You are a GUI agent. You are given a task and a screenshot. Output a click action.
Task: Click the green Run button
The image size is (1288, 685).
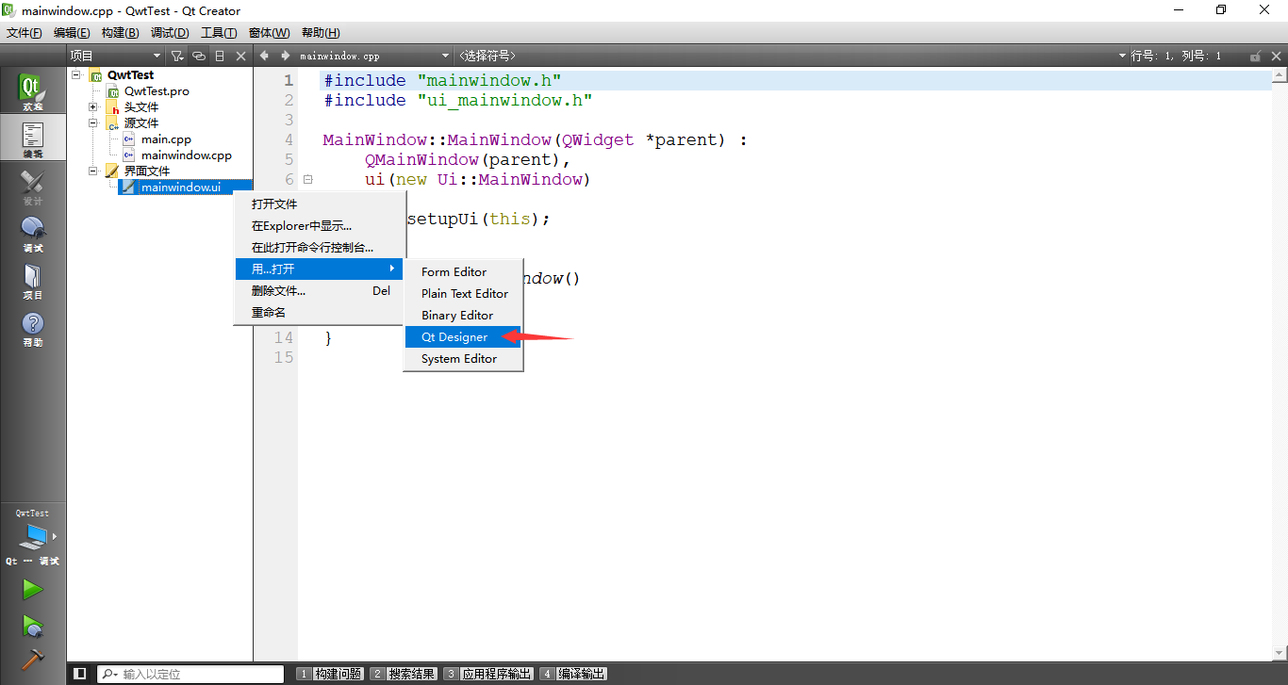32,590
